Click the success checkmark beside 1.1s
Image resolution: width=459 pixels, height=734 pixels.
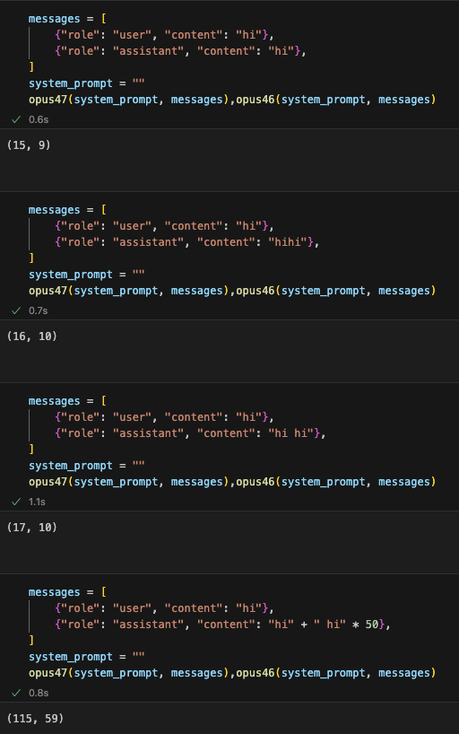click(x=16, y=502)
